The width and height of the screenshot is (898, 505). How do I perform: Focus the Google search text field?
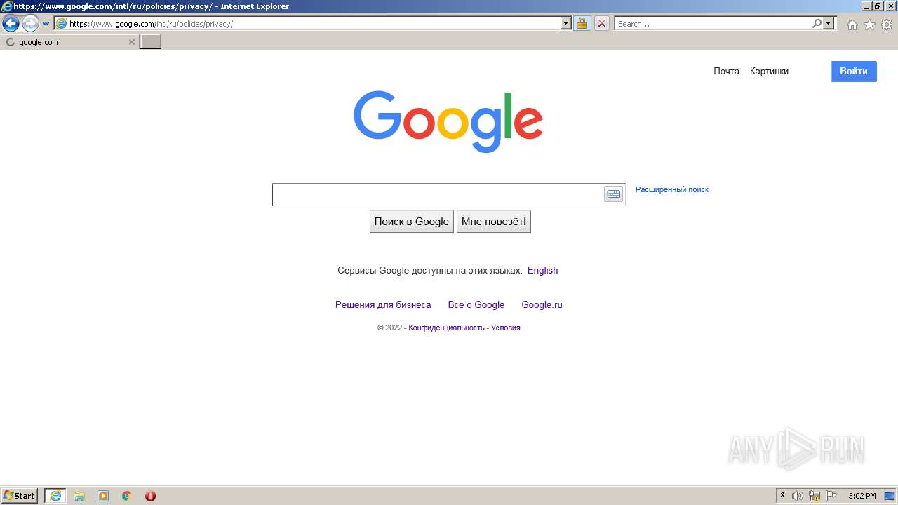pos(438,194)
